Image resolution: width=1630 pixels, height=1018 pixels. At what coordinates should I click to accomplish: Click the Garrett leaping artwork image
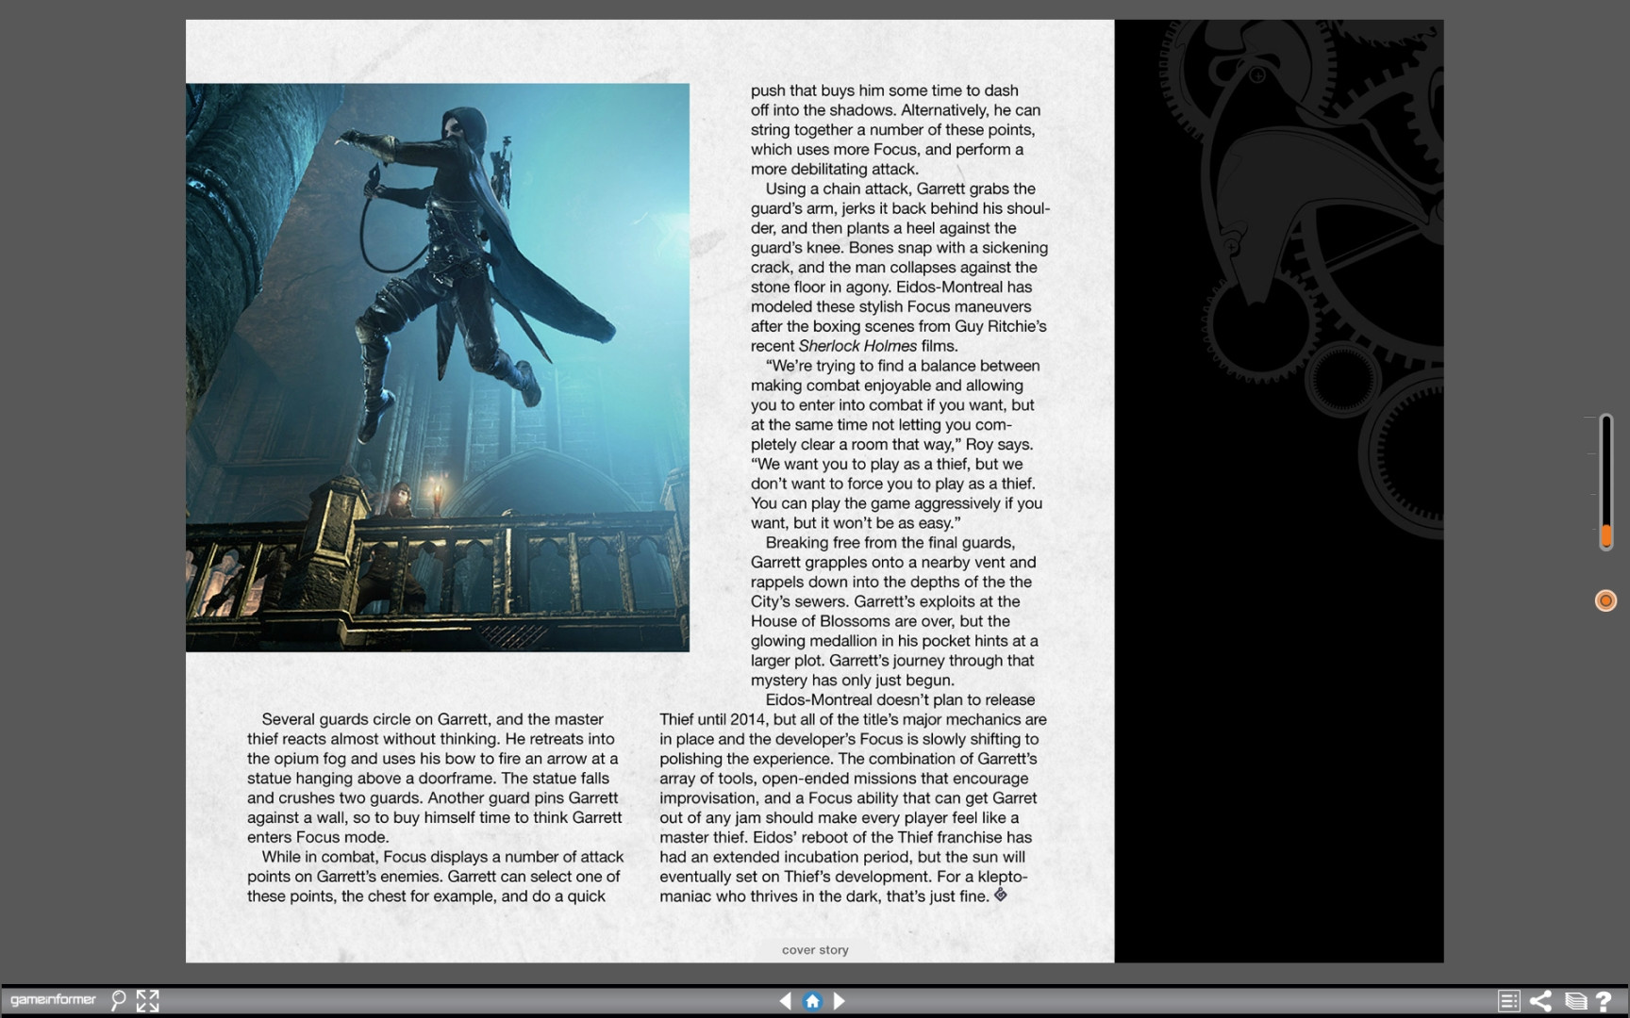coord(438,368)
